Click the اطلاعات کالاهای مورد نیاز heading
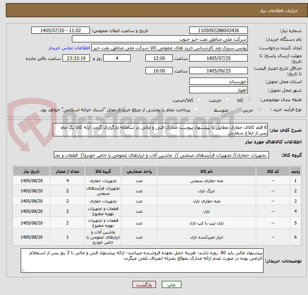Viewport: 308px width, 295px height. 273,142
